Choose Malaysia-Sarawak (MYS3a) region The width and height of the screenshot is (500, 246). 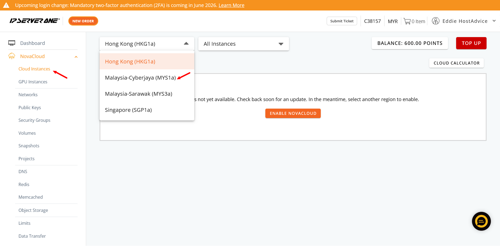click(x=147, y=94)
